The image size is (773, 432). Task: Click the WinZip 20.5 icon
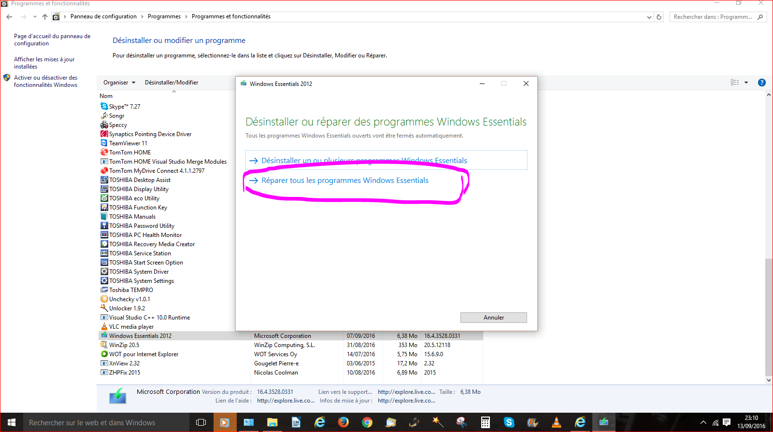coord(104,345)
